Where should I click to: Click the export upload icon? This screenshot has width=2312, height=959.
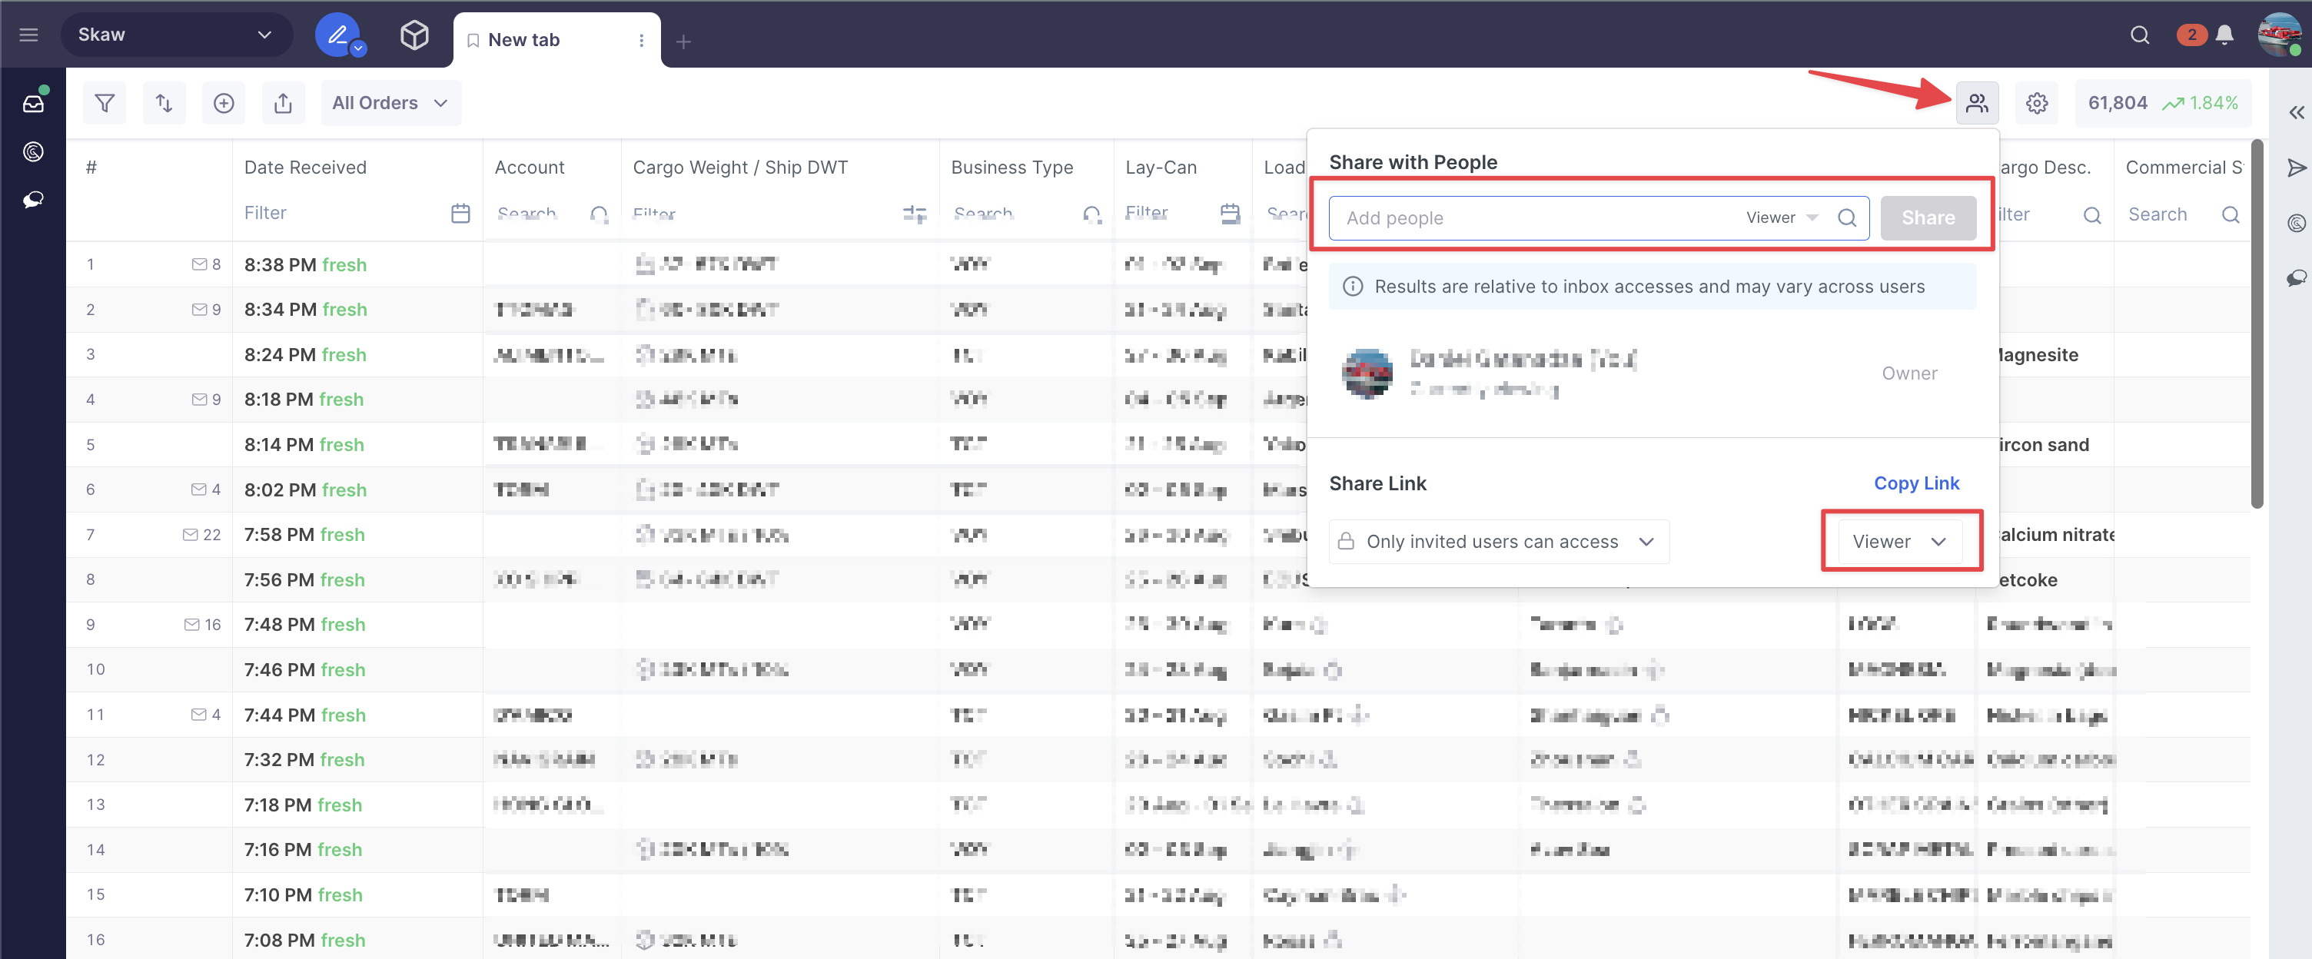pyautogui.click(x=283, y=103)
